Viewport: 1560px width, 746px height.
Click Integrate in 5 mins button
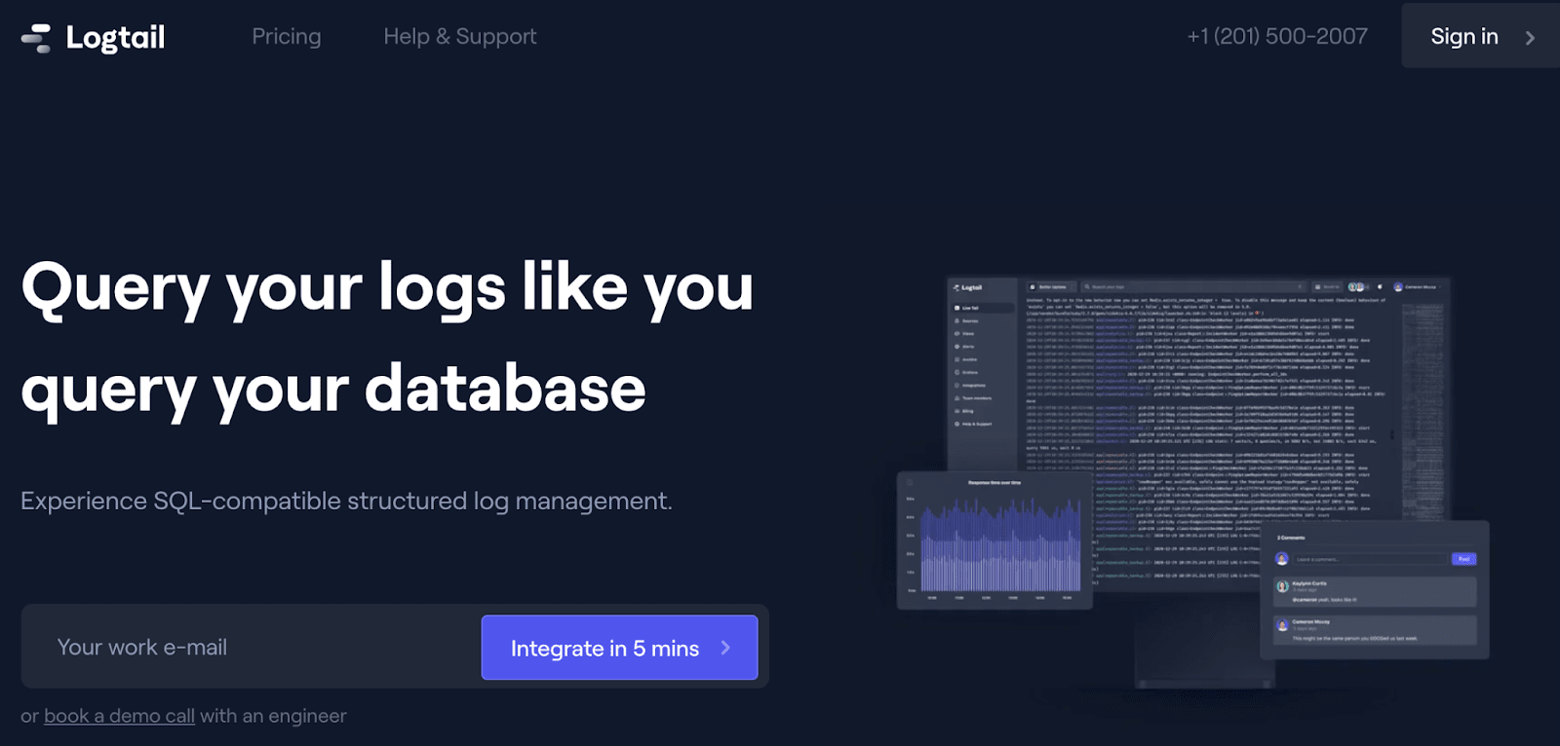point(619,648)
